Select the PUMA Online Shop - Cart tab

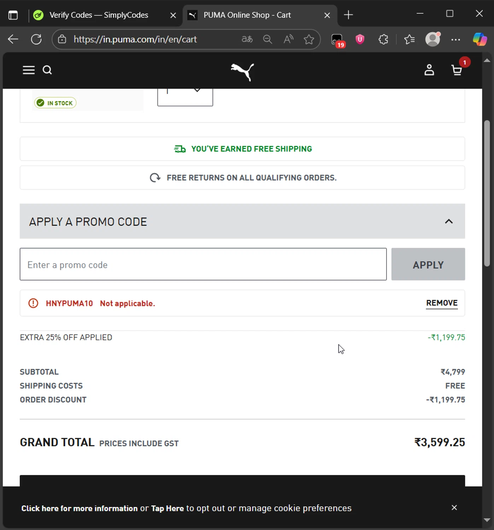[247, 15]
